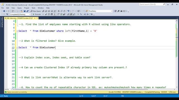Open the Tools menu

pyautogui.click(x=34, y=8)
